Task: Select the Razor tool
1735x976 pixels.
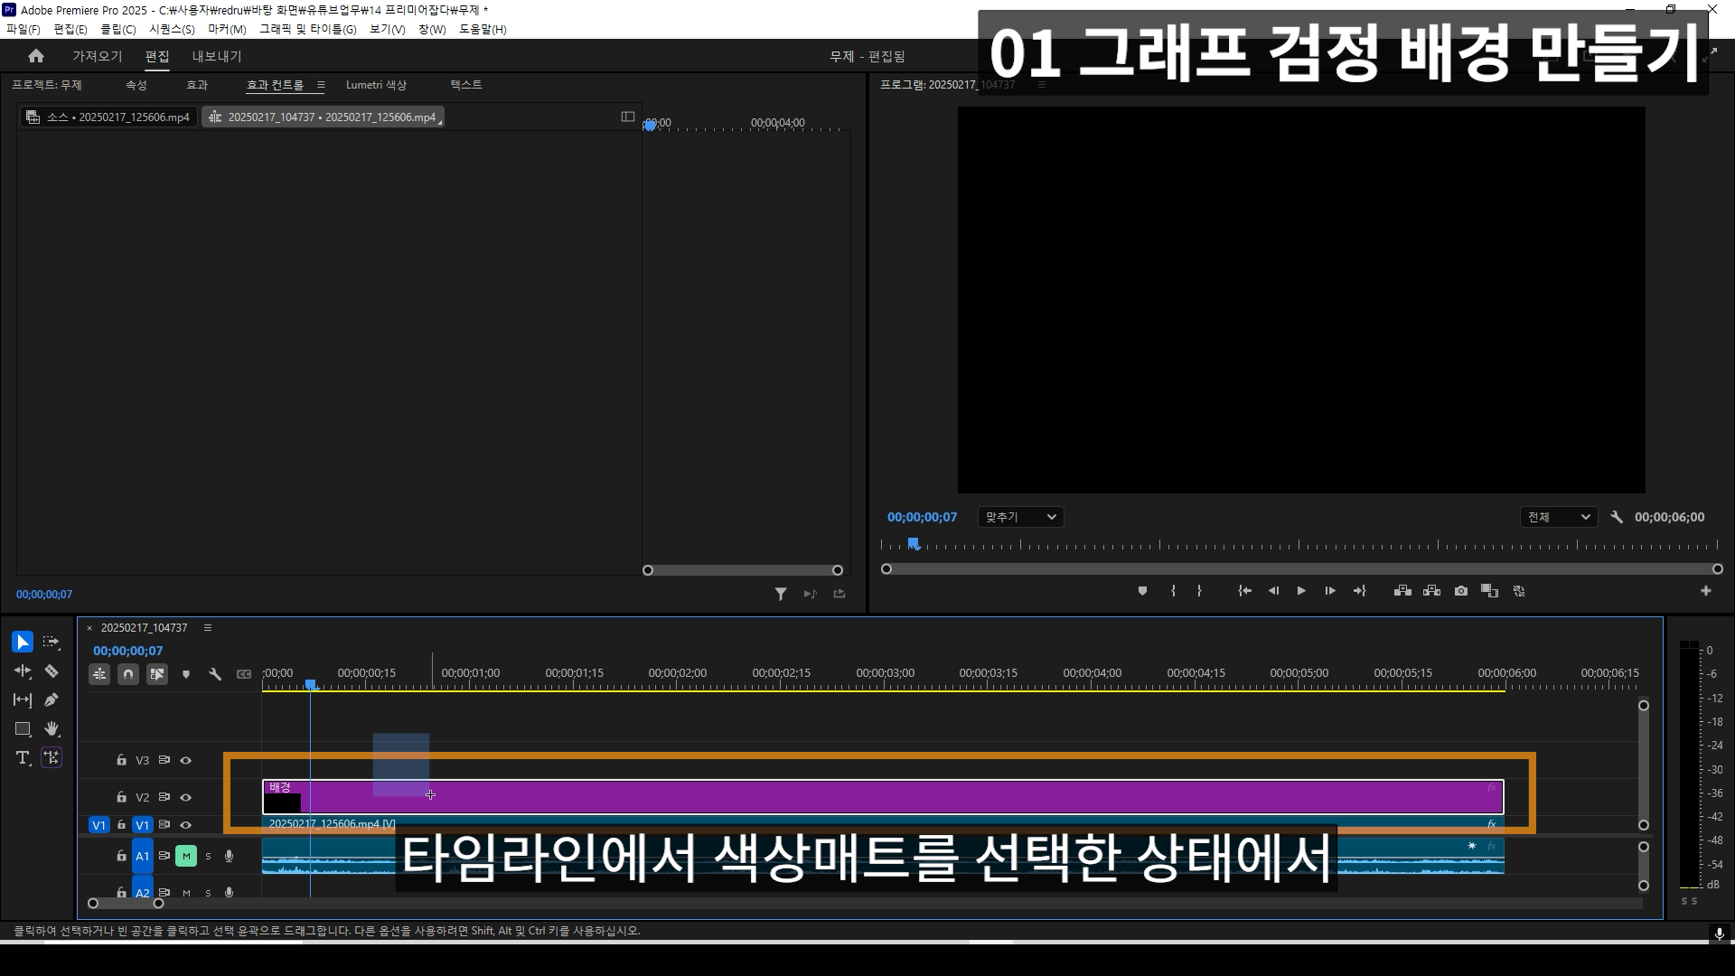Action: [x=52, y=671]
